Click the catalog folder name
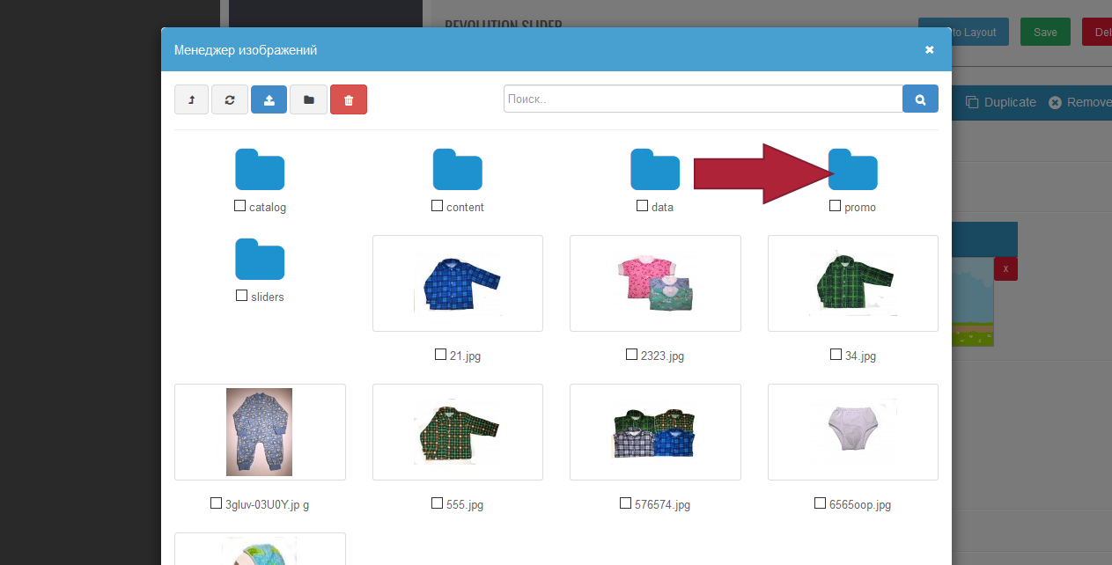This screenshot has width=1112, height=565. click(x=268, y=208)
